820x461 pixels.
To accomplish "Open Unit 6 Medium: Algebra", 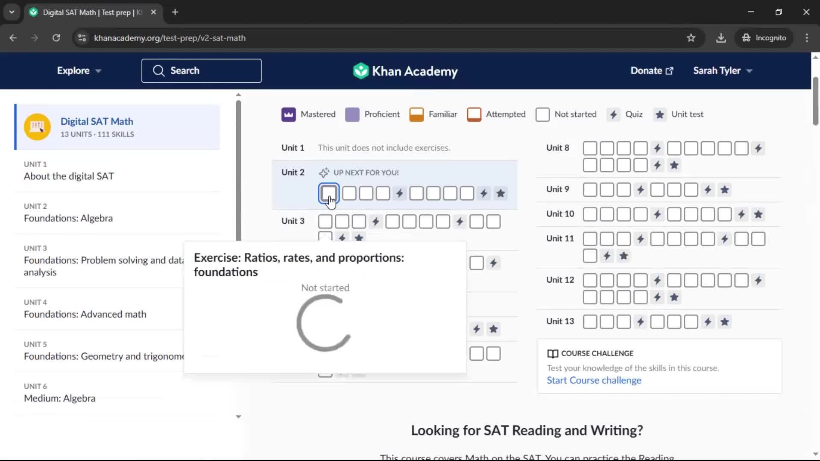I will click(x=117, y=393).
